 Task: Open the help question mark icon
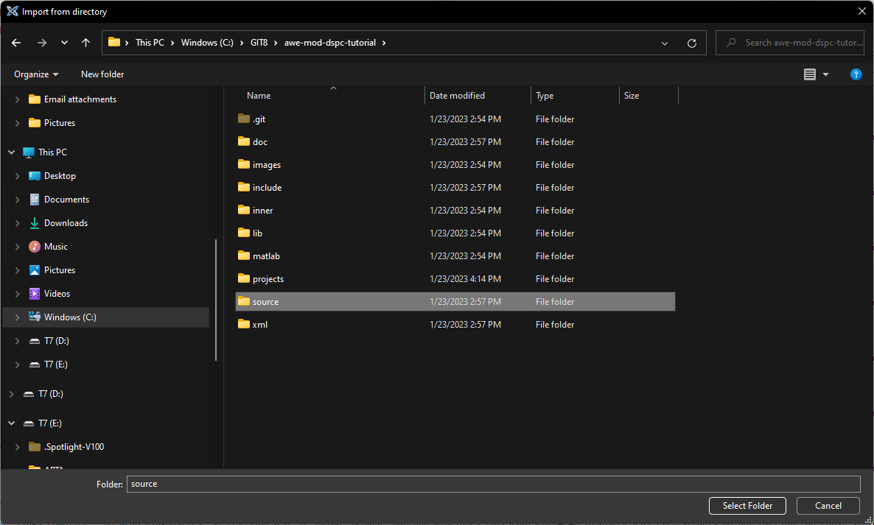click(x=856, y=74)
